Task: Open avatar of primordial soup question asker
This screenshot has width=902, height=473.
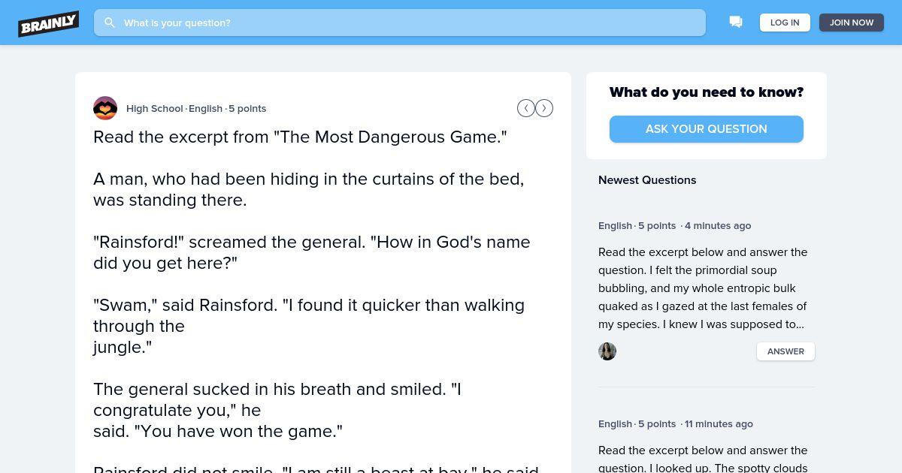Action: coord(607,351)
